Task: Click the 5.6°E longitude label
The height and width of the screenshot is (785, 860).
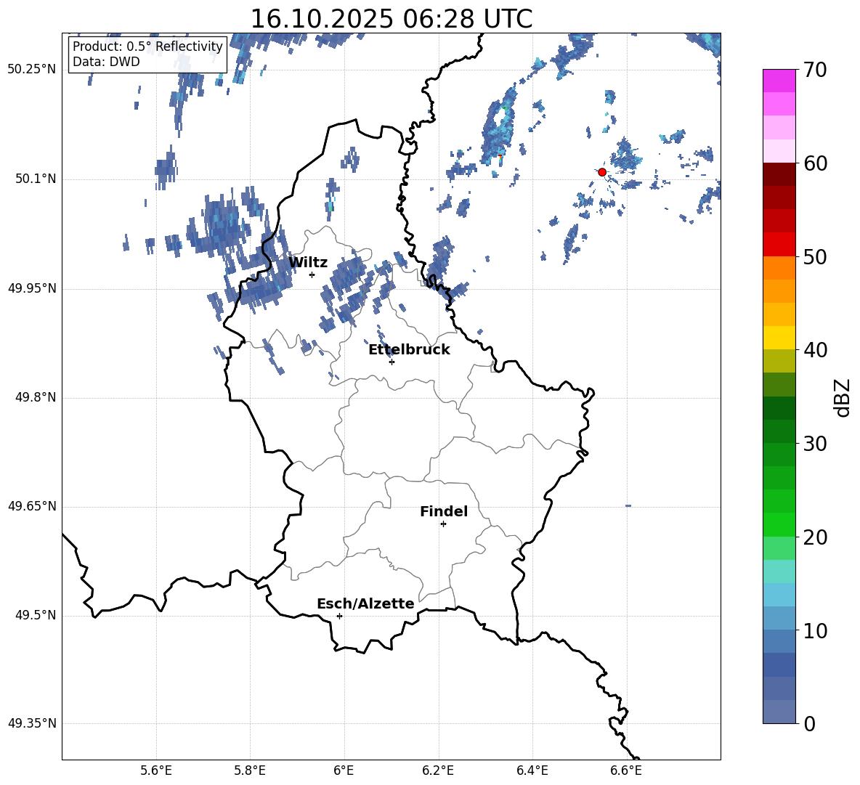Action: (x=156, y=770)
